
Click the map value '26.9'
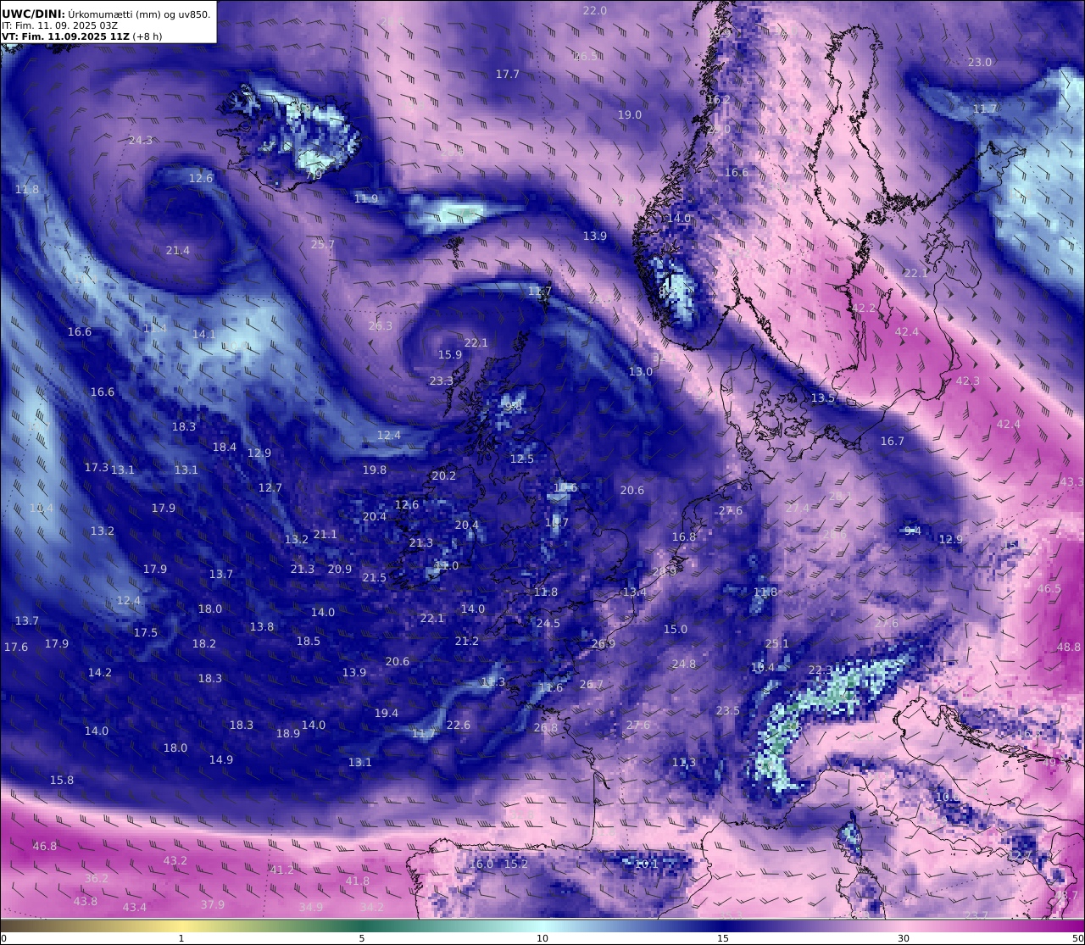click(x=604, y=643)
